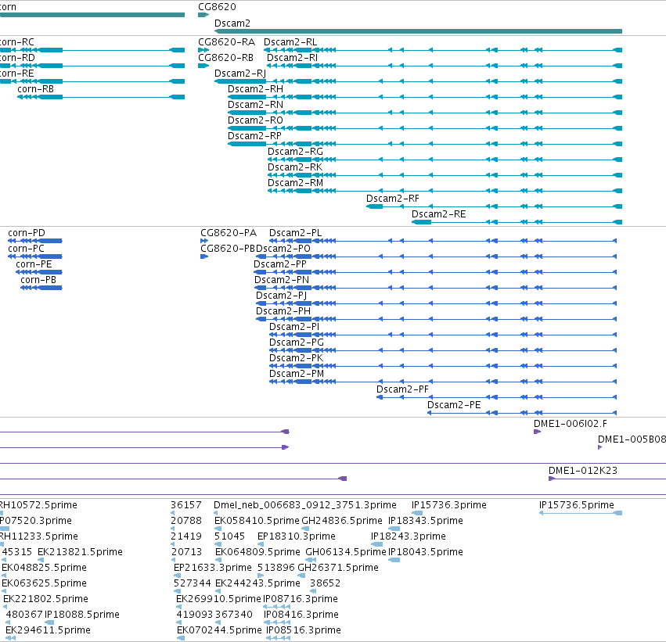Open the IP18043.5prime EST label
The height and width of the screenshot is (642, 666).
click(426, 552)
